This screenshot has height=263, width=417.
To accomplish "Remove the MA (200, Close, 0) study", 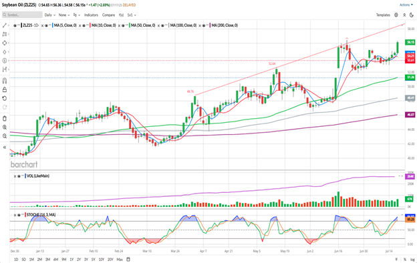I will (x=200, y=25).
